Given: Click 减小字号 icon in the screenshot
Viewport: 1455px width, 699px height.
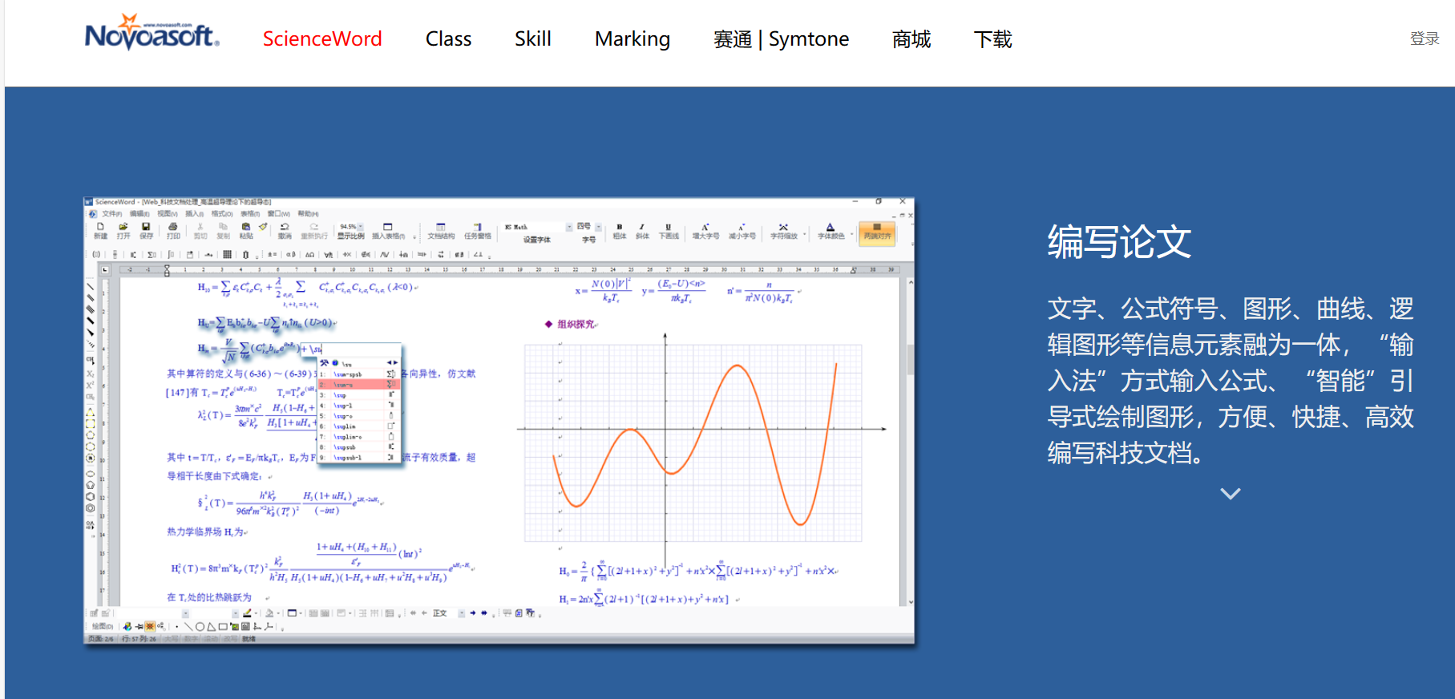Looking at the screenshot, I should 742,231.
